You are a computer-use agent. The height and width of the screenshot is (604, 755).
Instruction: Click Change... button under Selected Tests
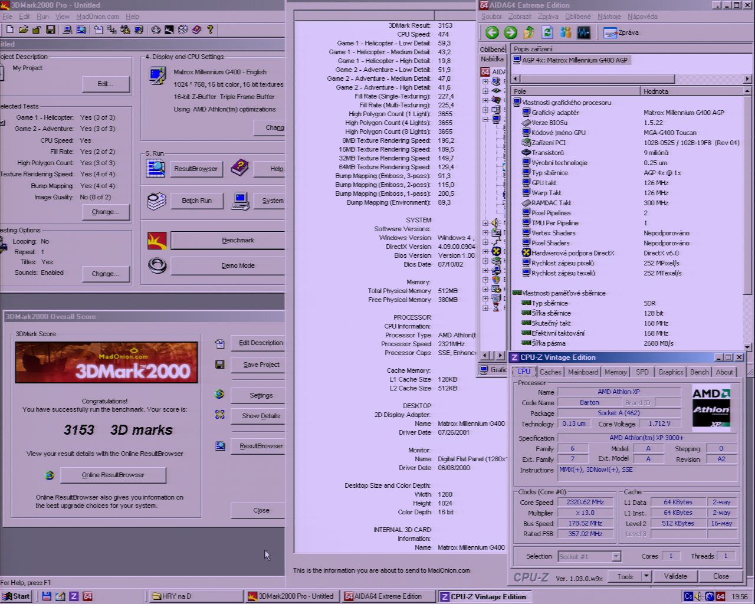pos(106,212)
